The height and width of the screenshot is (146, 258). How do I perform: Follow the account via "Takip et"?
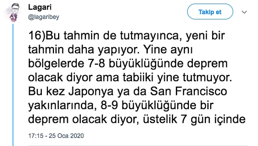click(x=210, y=12)
